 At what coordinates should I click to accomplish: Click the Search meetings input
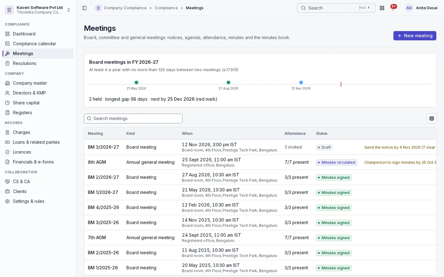click(133, 119)
